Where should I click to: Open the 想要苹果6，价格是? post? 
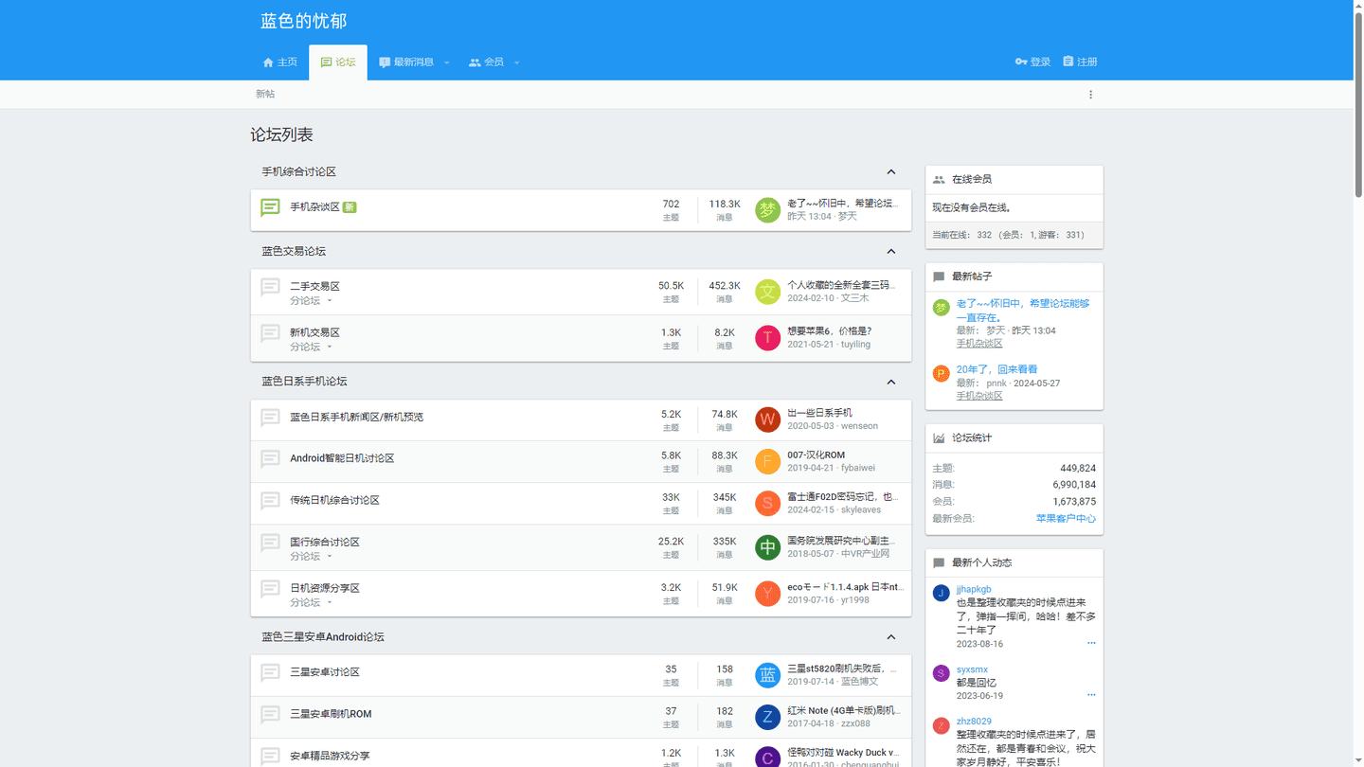(x=829, y=331)
